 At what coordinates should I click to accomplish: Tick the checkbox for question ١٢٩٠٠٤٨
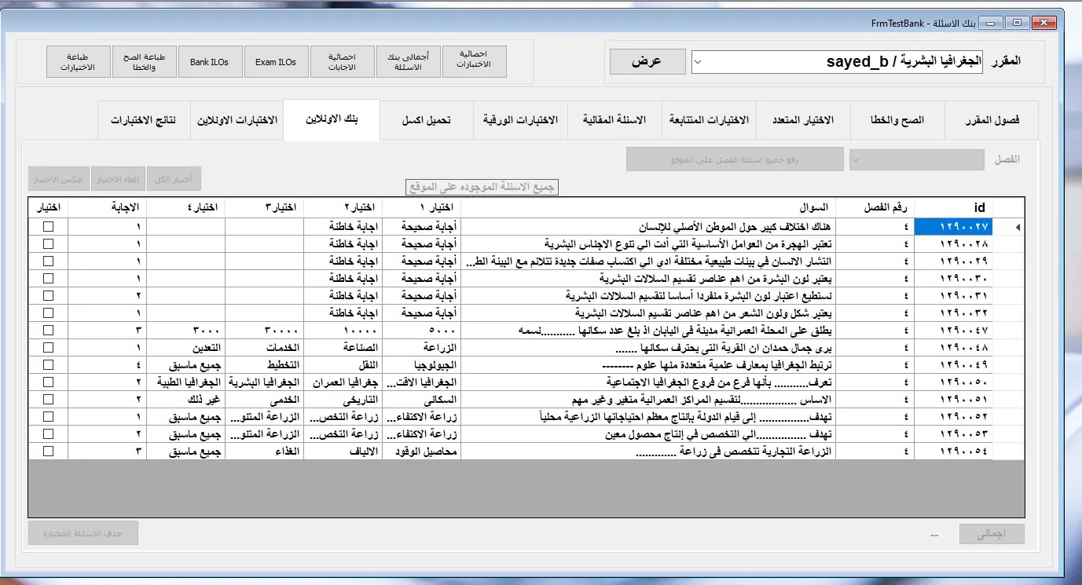click(49, 347)
